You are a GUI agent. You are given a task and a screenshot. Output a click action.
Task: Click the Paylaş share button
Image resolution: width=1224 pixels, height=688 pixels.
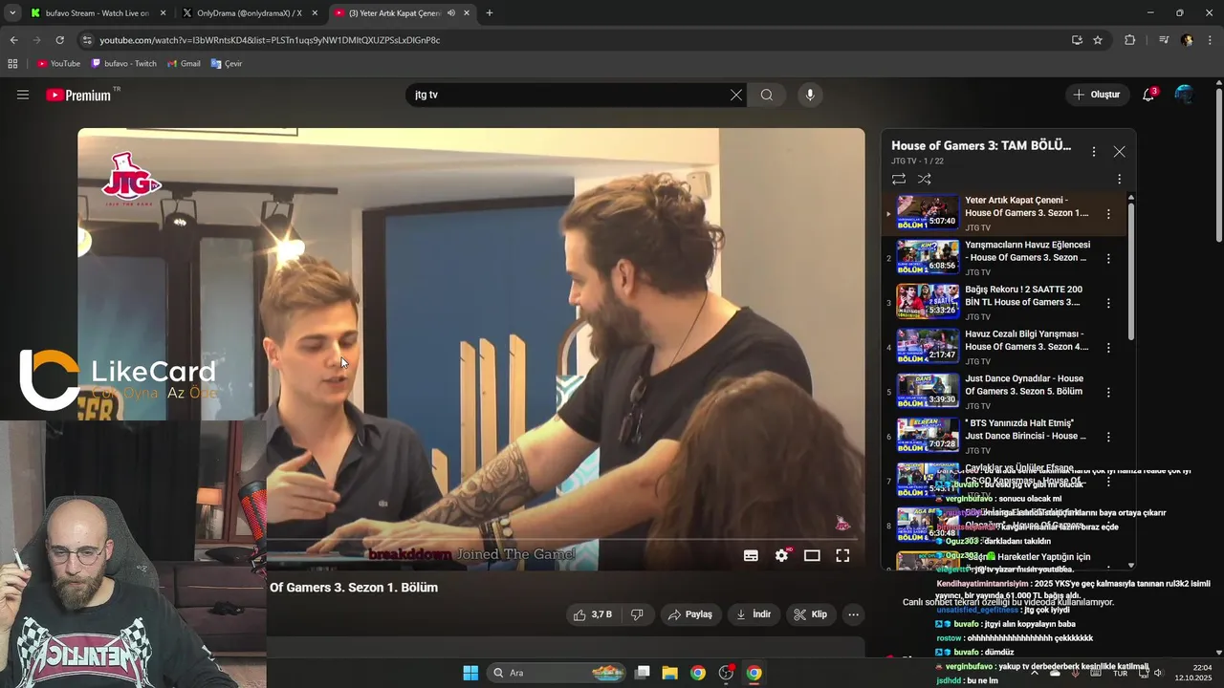[689, 614]
